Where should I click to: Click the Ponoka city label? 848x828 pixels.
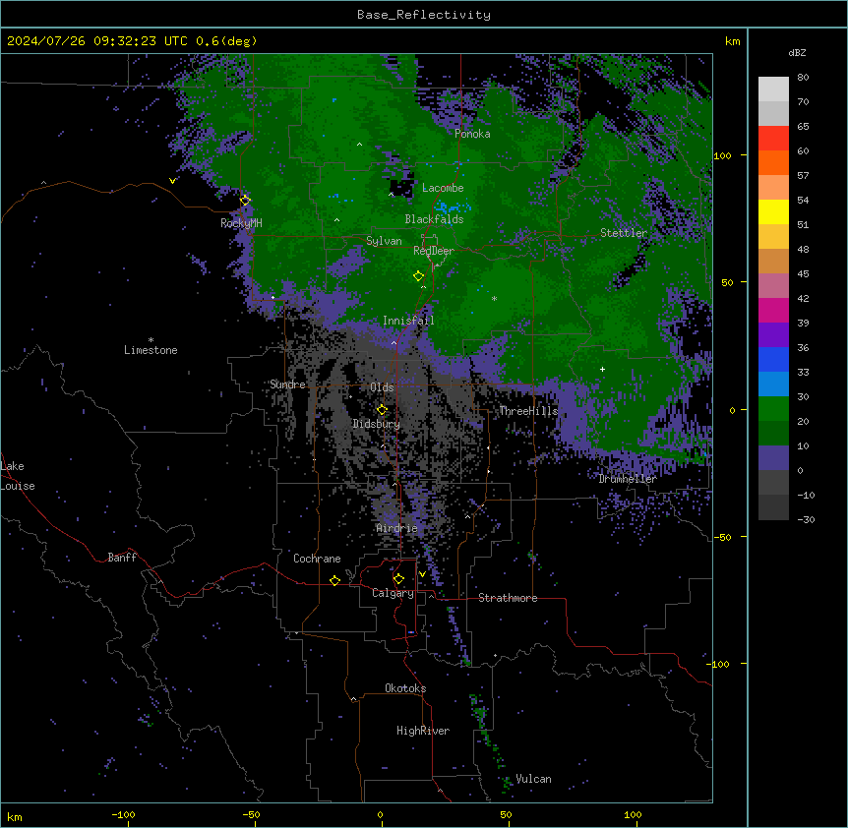tap(472, 134)
